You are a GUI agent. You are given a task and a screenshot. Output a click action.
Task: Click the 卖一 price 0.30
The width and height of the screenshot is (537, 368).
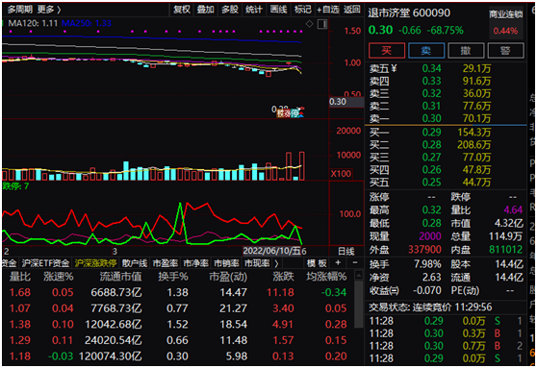[431, 119]
